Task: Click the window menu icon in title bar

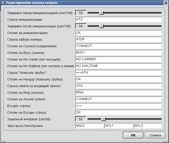Action: click(x=3, y=3)
